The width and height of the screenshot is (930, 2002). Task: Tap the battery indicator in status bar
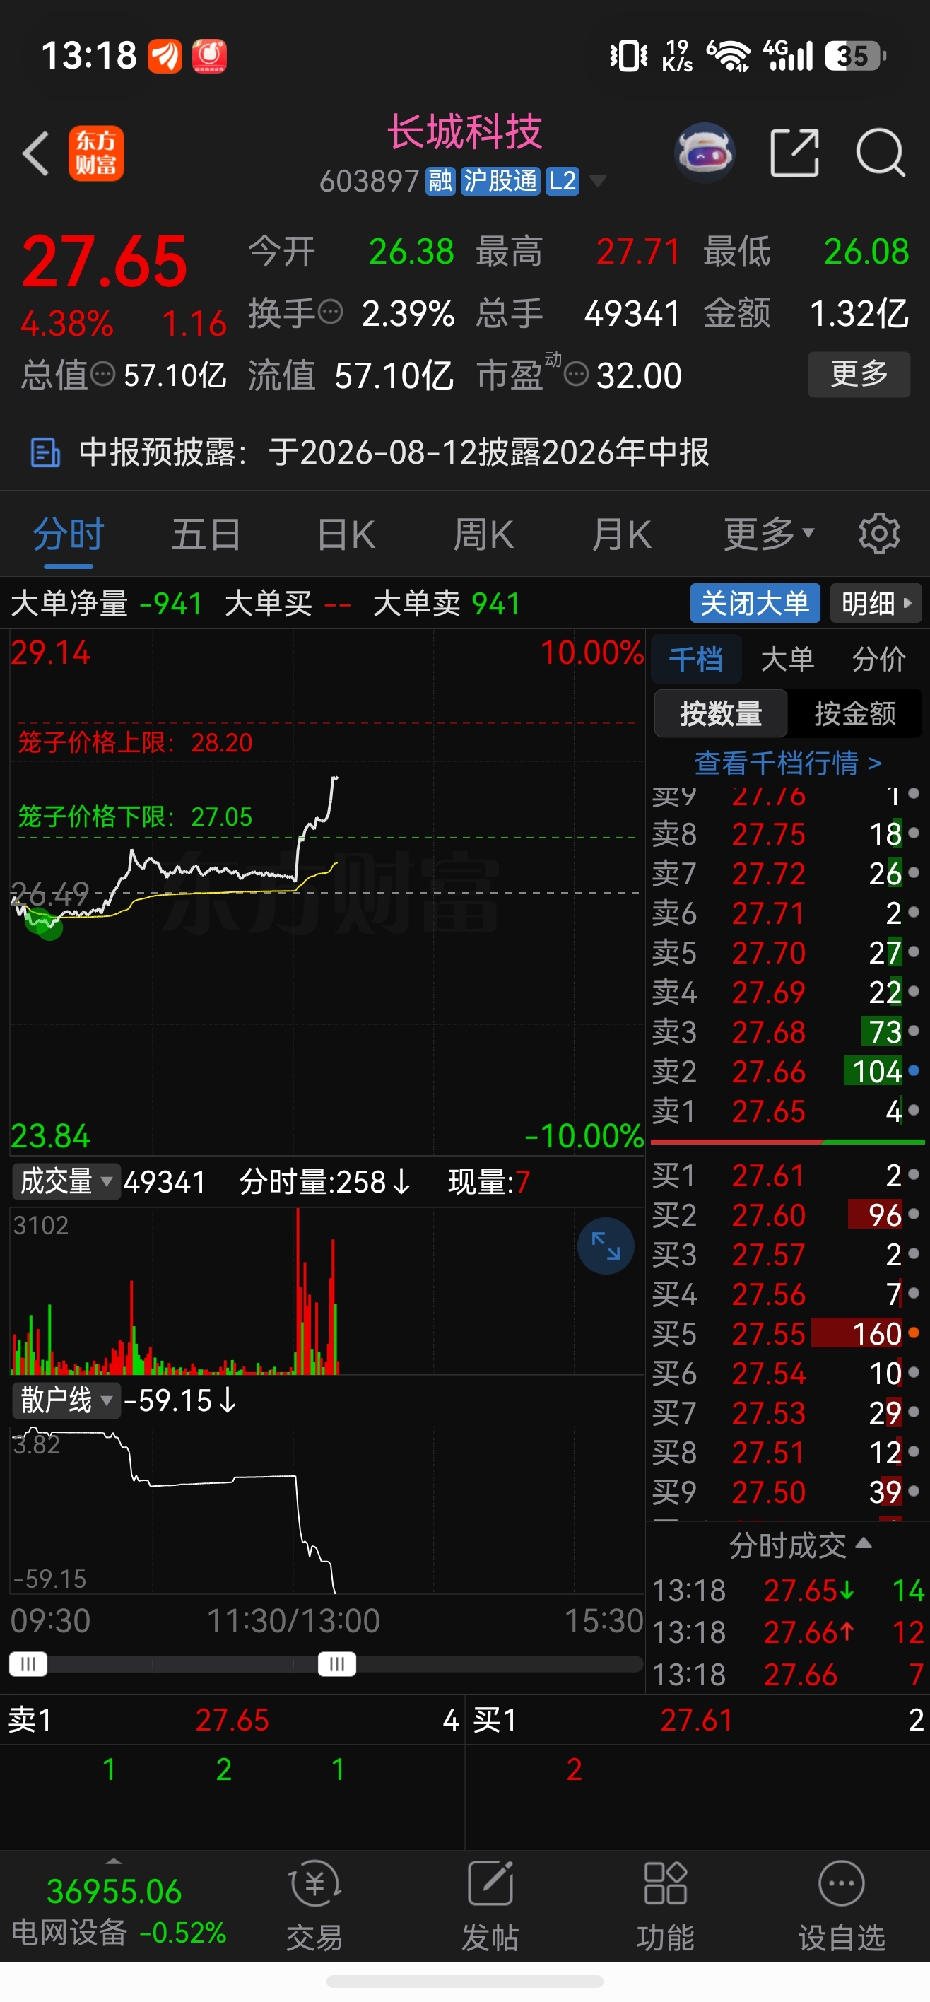pos(855,56)
